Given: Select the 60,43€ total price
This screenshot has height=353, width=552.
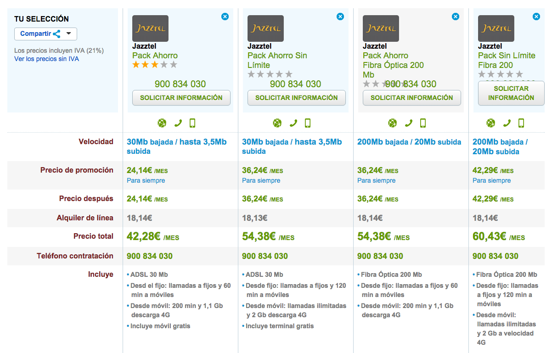Looking at the screenshot, I should pos(489,236).
